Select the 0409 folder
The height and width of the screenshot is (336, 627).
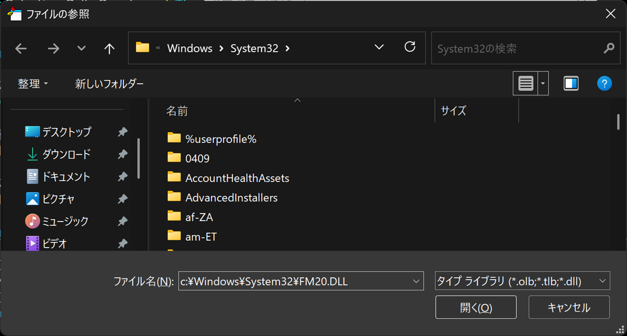tap(188, 158)
